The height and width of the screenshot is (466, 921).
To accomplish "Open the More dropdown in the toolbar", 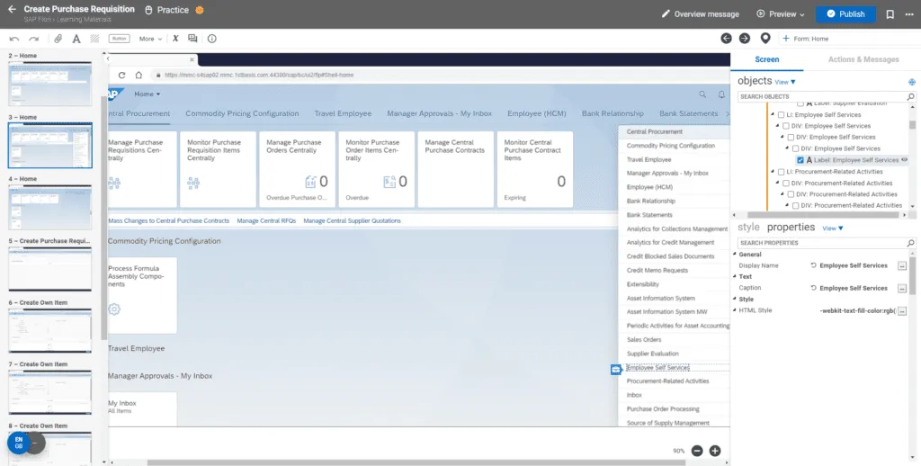I will (150, 39).
